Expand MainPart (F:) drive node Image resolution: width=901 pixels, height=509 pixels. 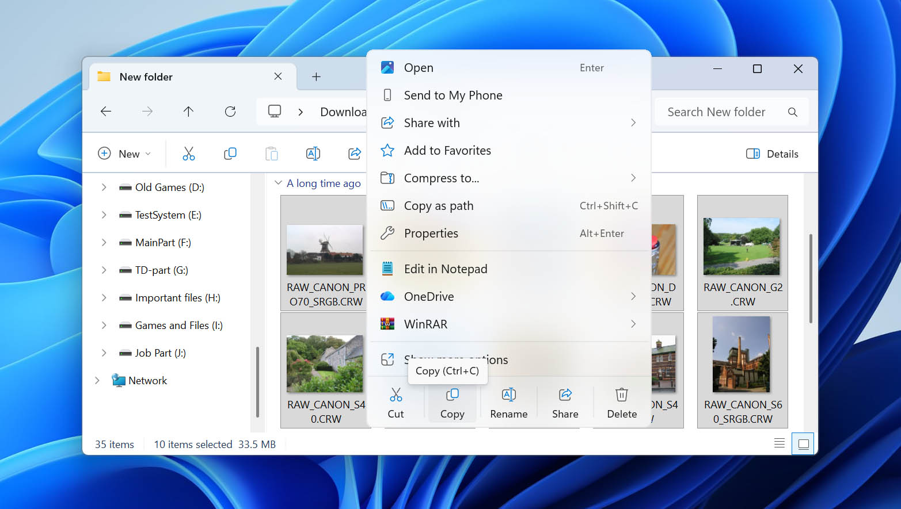tap(104, 242)
